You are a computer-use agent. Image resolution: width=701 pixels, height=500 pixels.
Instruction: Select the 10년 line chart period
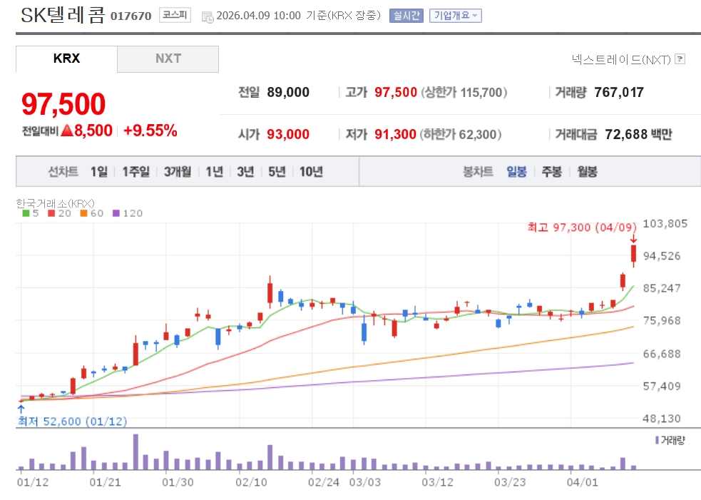coord(311,172)
